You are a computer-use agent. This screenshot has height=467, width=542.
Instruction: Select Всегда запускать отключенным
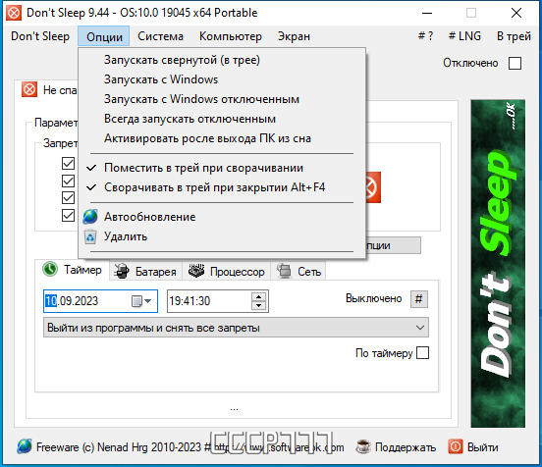click(x=222, y=119)
